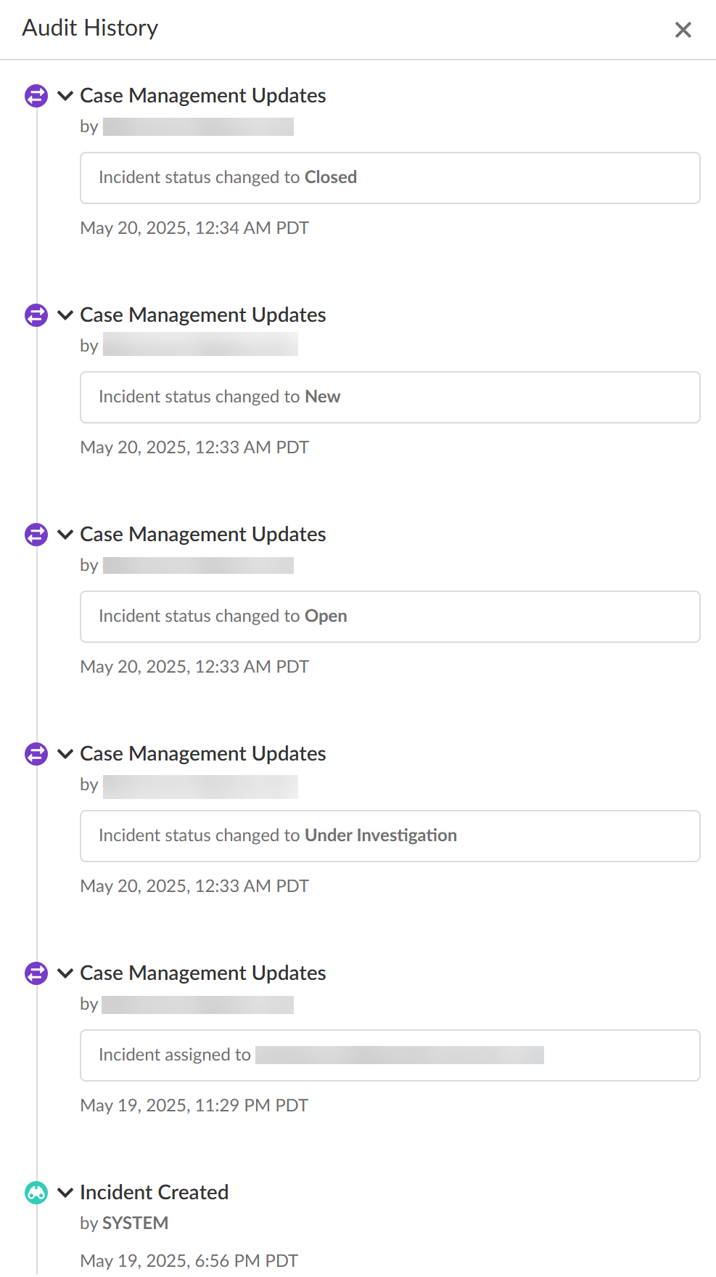Close the Audit History panel
716x1277 pixels.
[683, 30]
